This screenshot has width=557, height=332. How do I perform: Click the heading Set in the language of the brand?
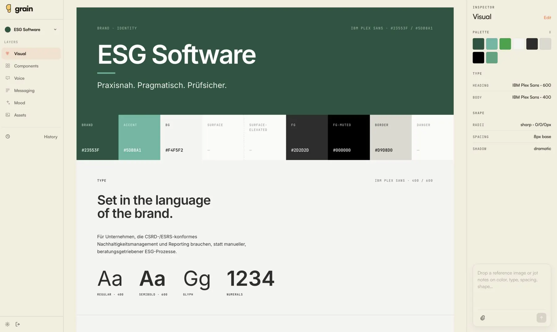154,207
